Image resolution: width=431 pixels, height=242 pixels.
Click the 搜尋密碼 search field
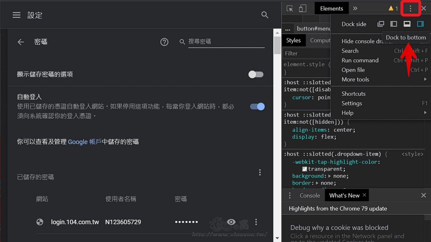226,42
